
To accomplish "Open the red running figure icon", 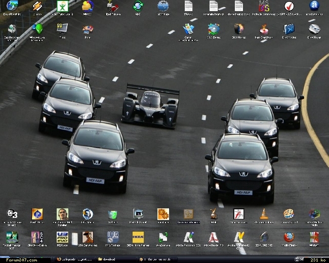I will [x=239, y=214].
